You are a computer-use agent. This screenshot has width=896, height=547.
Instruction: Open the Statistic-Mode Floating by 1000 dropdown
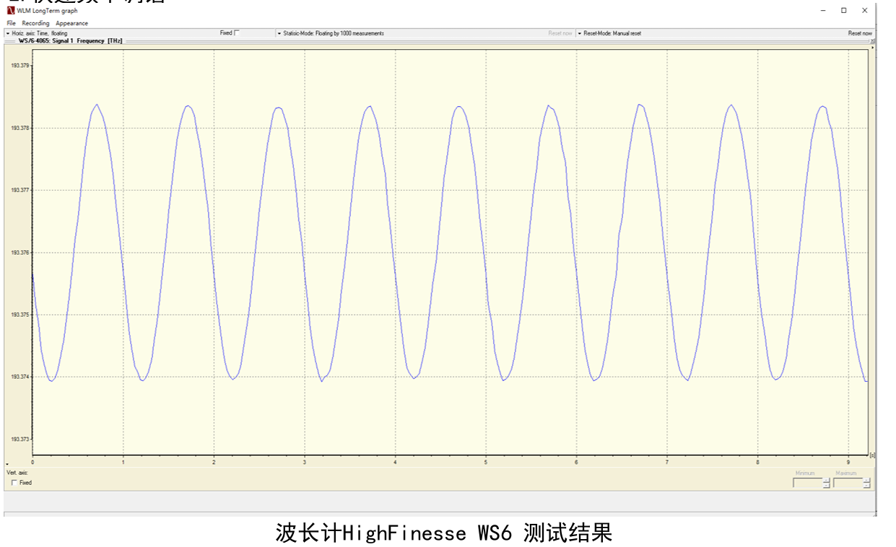[332, 33]
